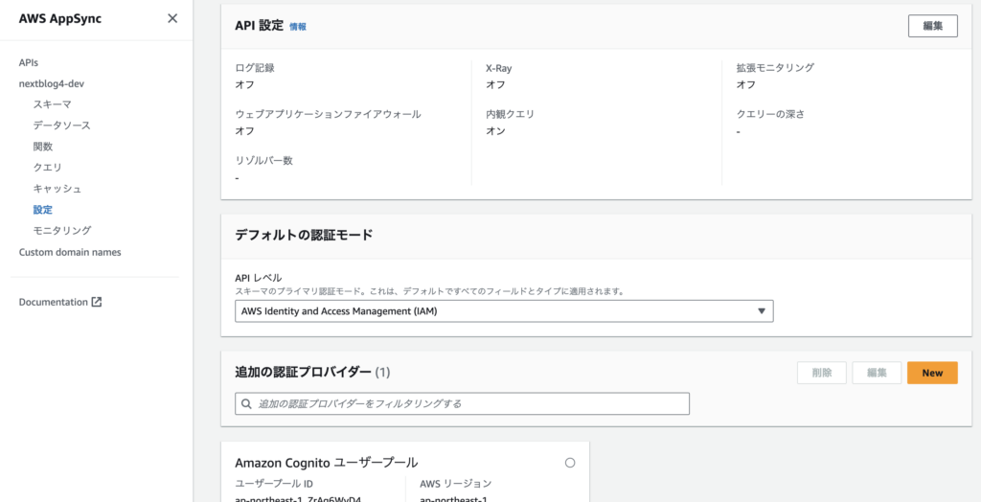
Task: Click the リゾルバー数 label
Action: click(x=264, y=160)
